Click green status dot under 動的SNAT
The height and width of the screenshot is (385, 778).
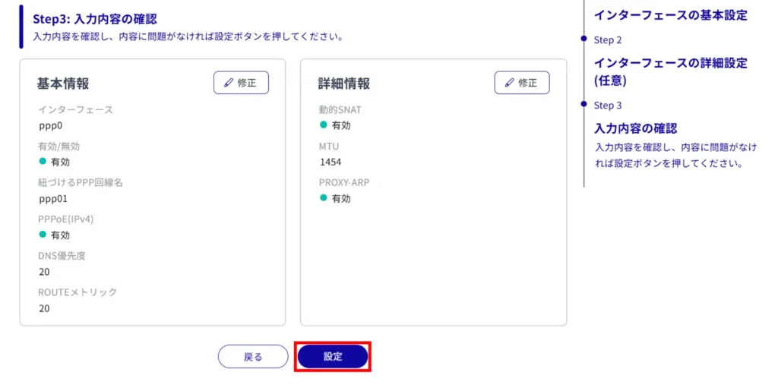324,125
